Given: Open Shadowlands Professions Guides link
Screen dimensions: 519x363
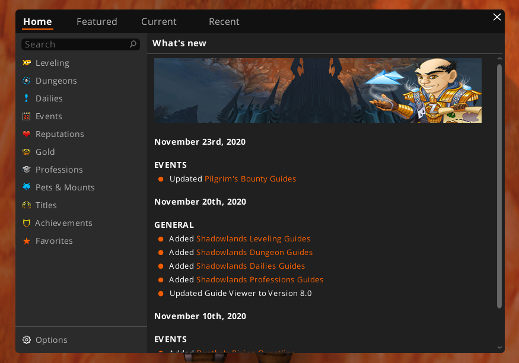Looking at the screenshot, I should (x=260, y=279).
